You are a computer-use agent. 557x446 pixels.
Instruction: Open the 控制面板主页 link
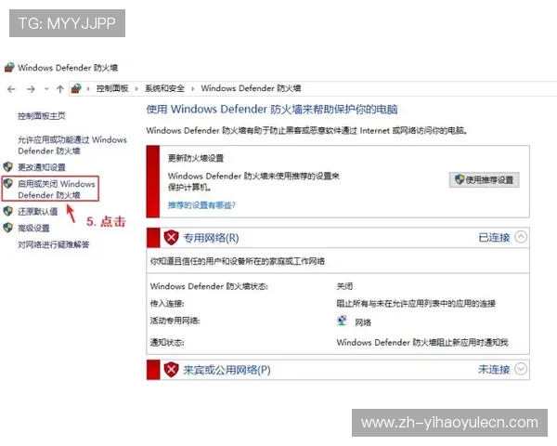point(42,116)
